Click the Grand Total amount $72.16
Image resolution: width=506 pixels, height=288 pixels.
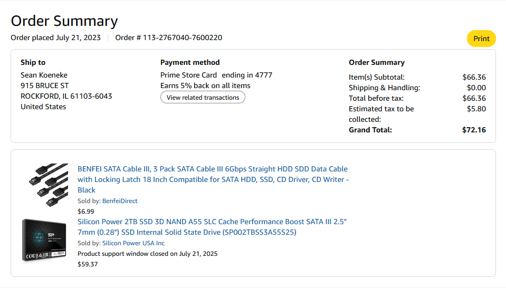(474, 130)
